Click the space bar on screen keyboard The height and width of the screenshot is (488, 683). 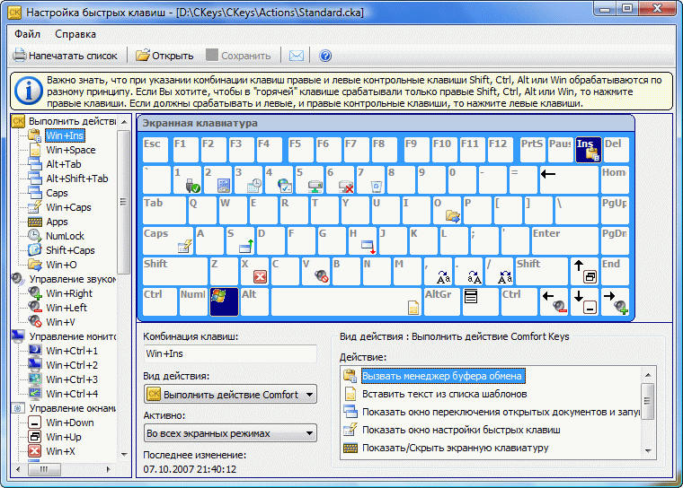click(346, 301)
